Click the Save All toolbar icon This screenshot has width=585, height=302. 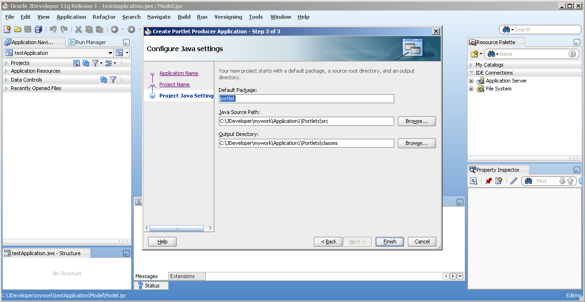click(x=38, y=29)
